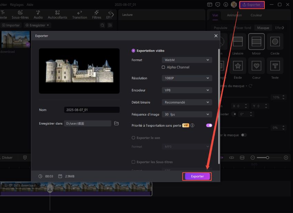
Task: Click the Importer button
Action: click(x=11, y=25)
